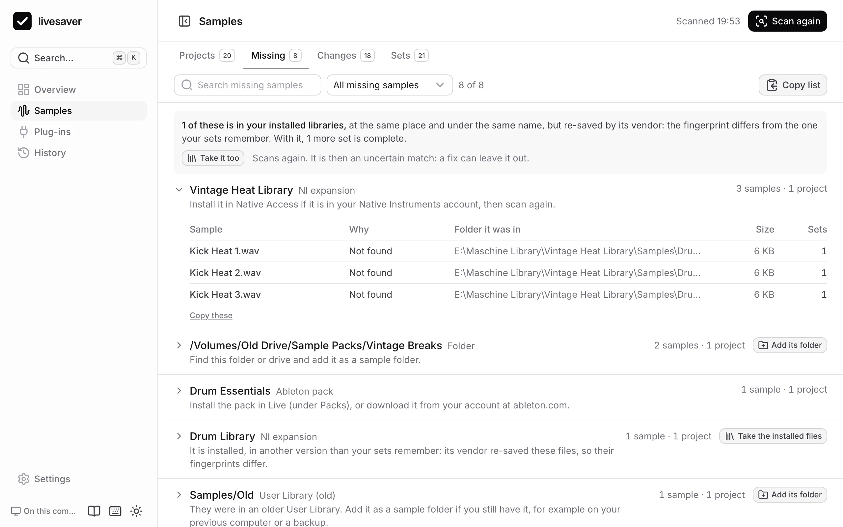Open keyboard shortcuts icon in footer
Viewport: 843px width, 527px height.
tap(115, 511)
